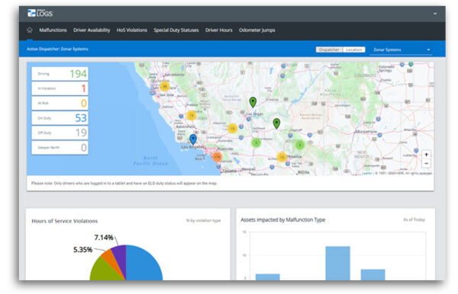
Task: Click the leftmost bar in Malfunction chart
Action: pos(268,277)
